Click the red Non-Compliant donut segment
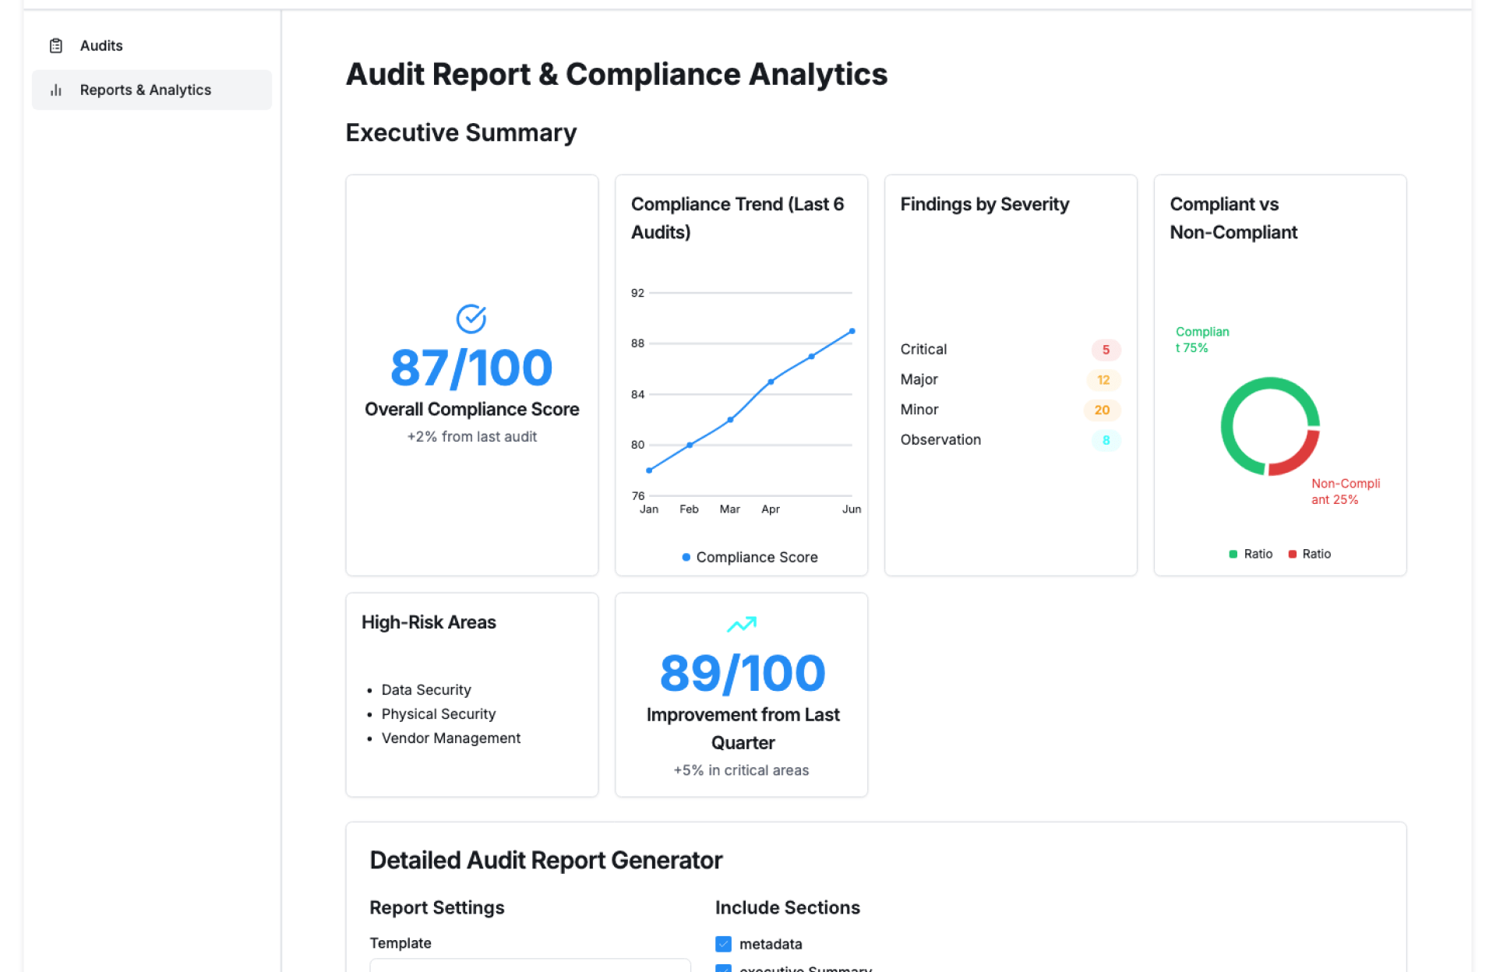 (x=1299, y=458)
